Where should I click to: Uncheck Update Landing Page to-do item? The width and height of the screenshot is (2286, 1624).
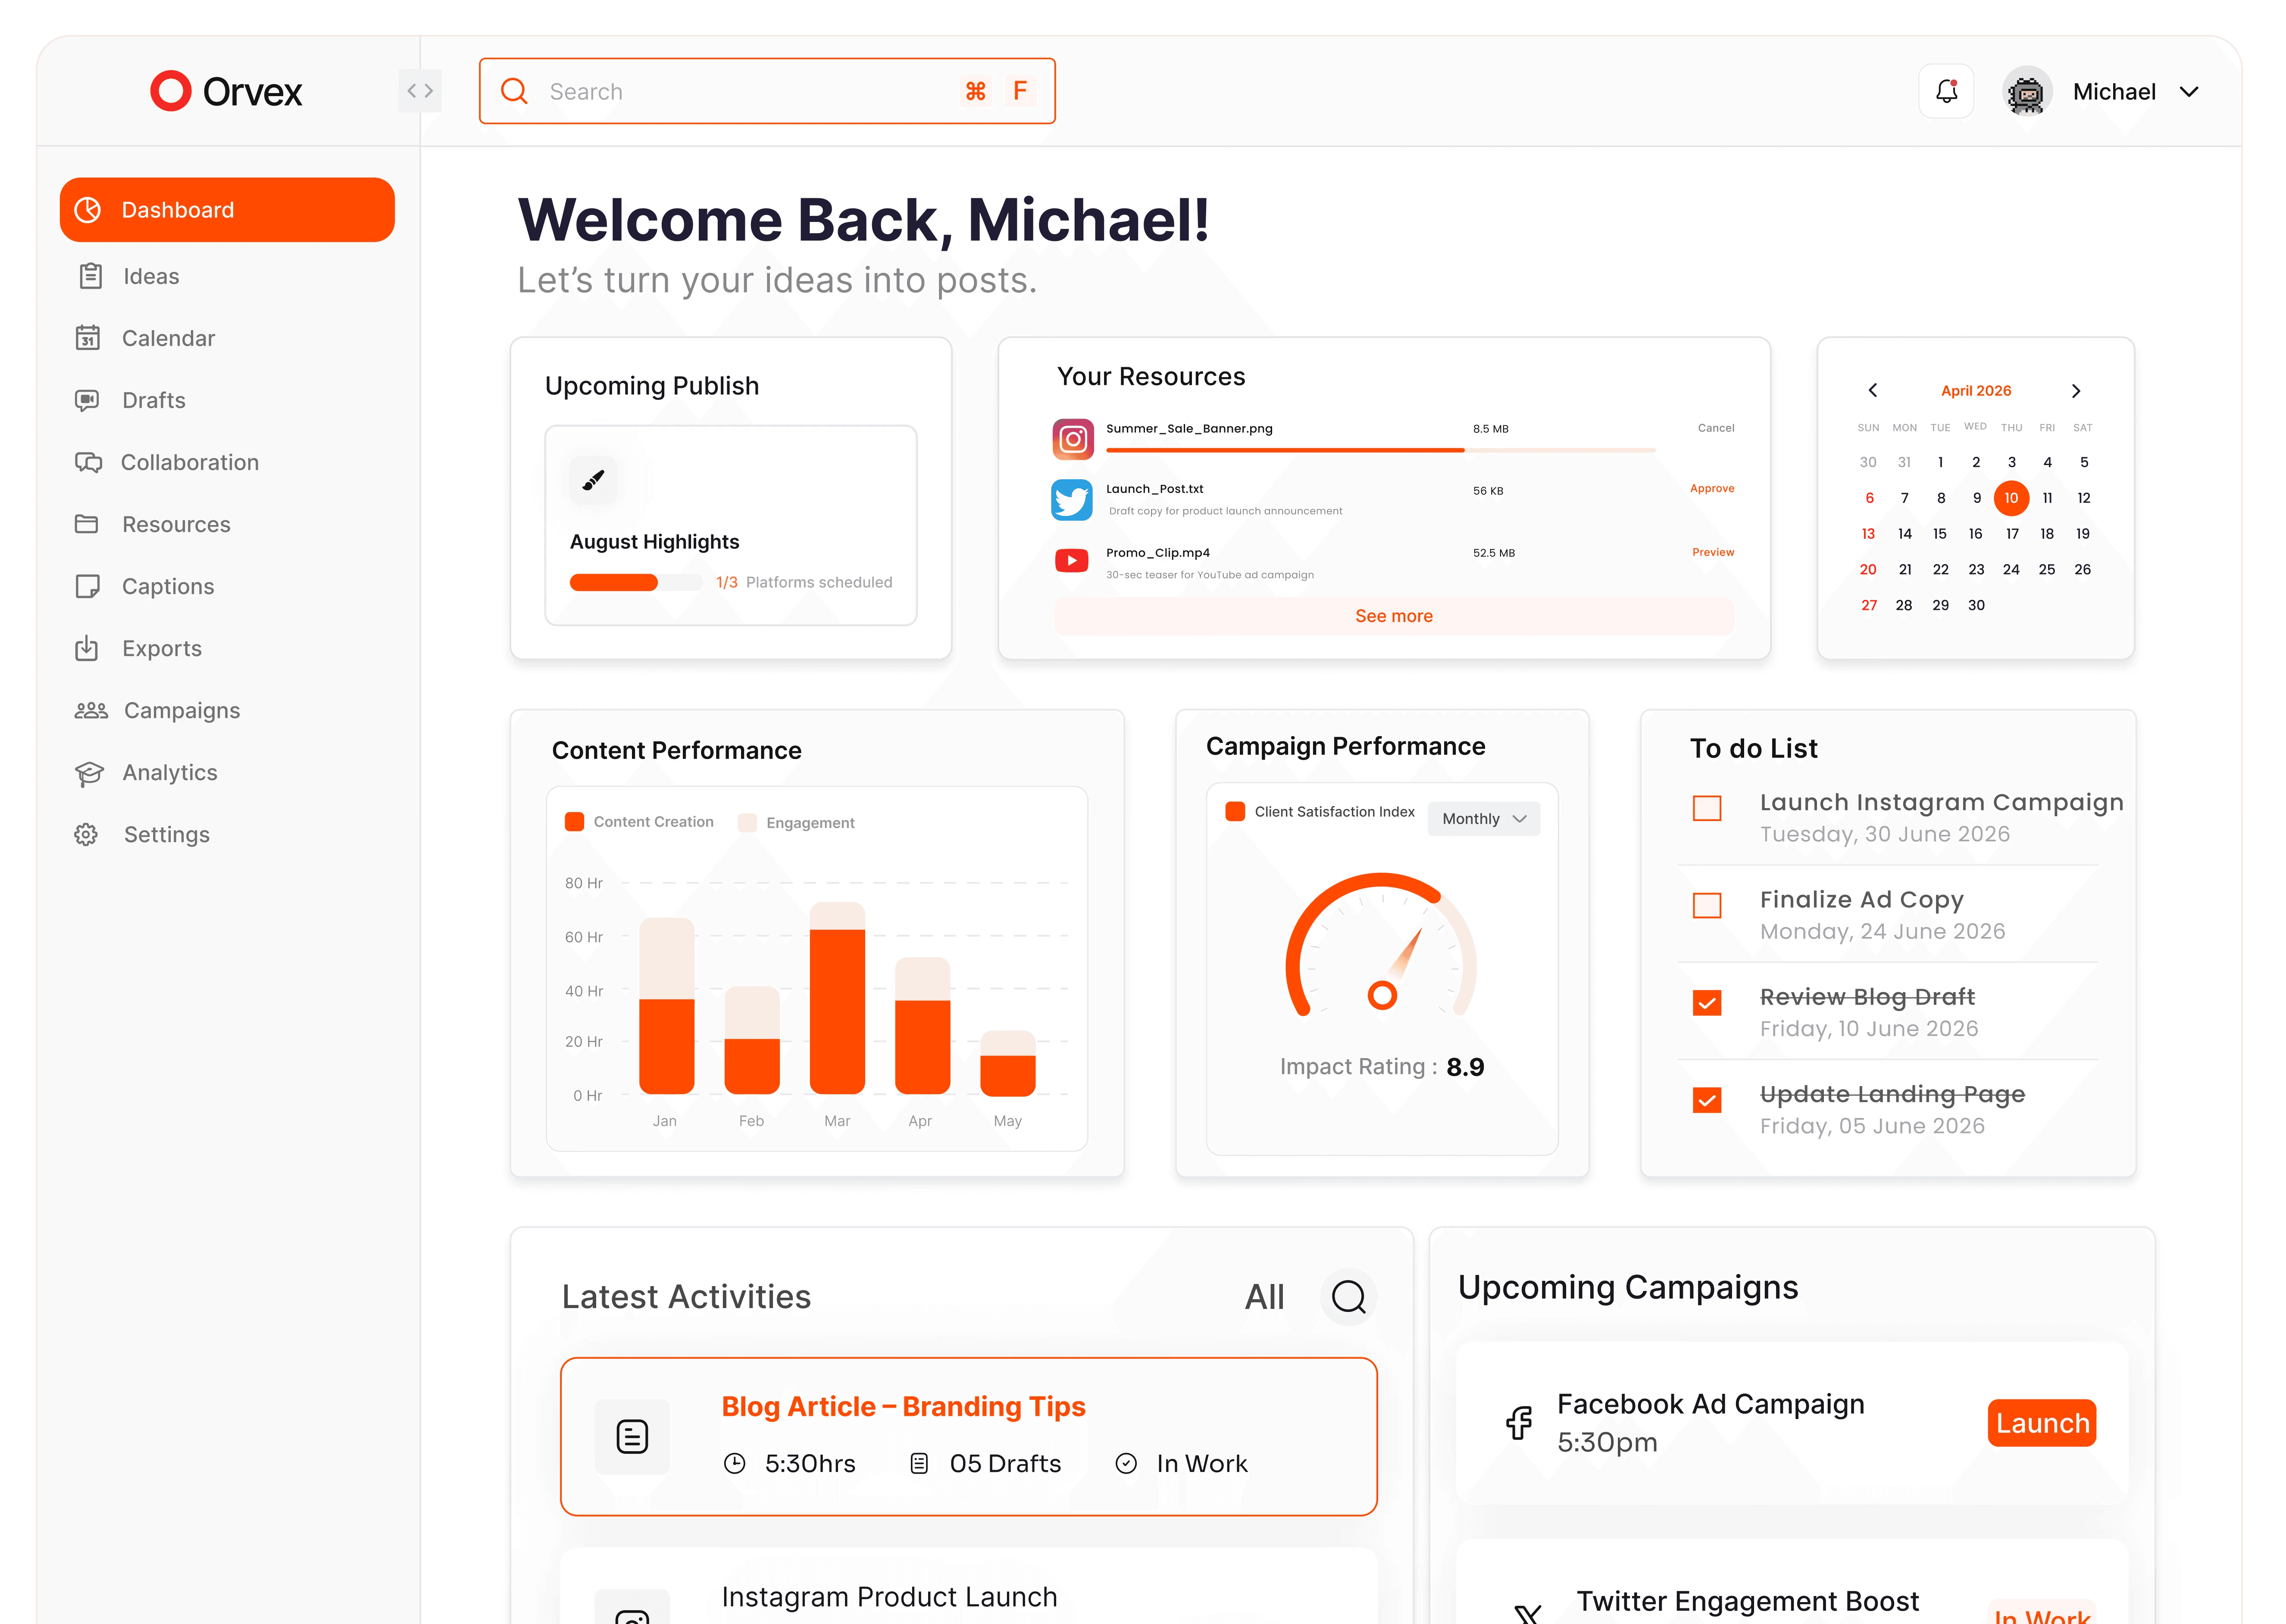point(1707,1100)
